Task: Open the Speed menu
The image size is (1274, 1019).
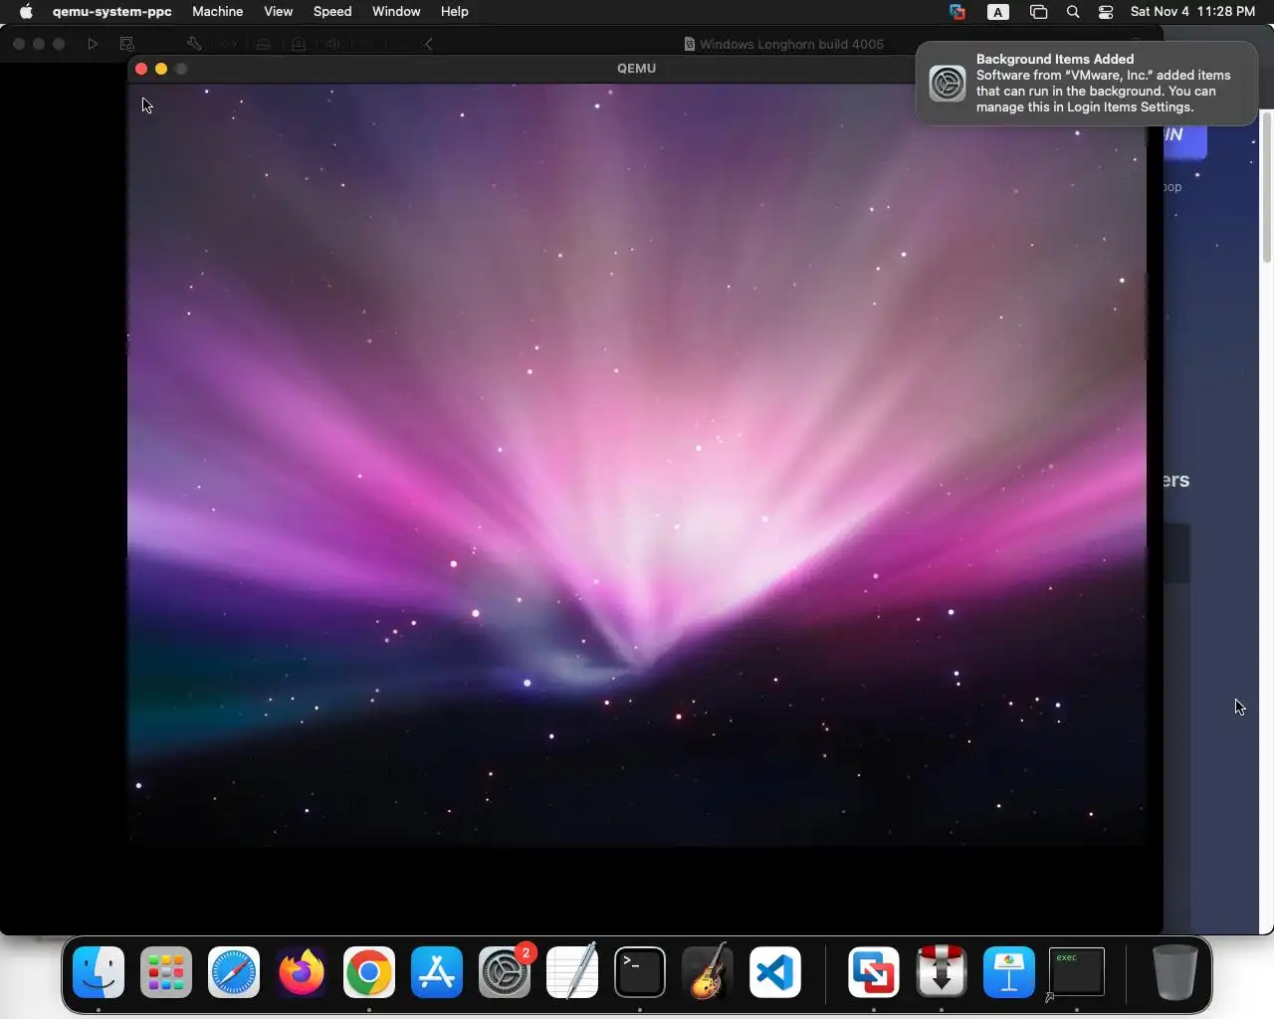Action: (x=332, y=12)
